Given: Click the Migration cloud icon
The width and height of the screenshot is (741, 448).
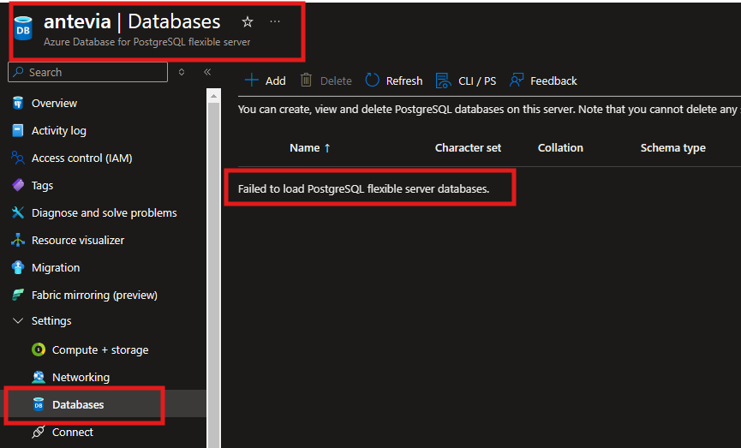Looking at the screenshot, I should coord(18,267).
